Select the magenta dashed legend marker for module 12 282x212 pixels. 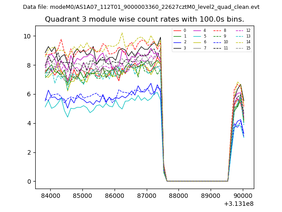click(x=240, y=30)
